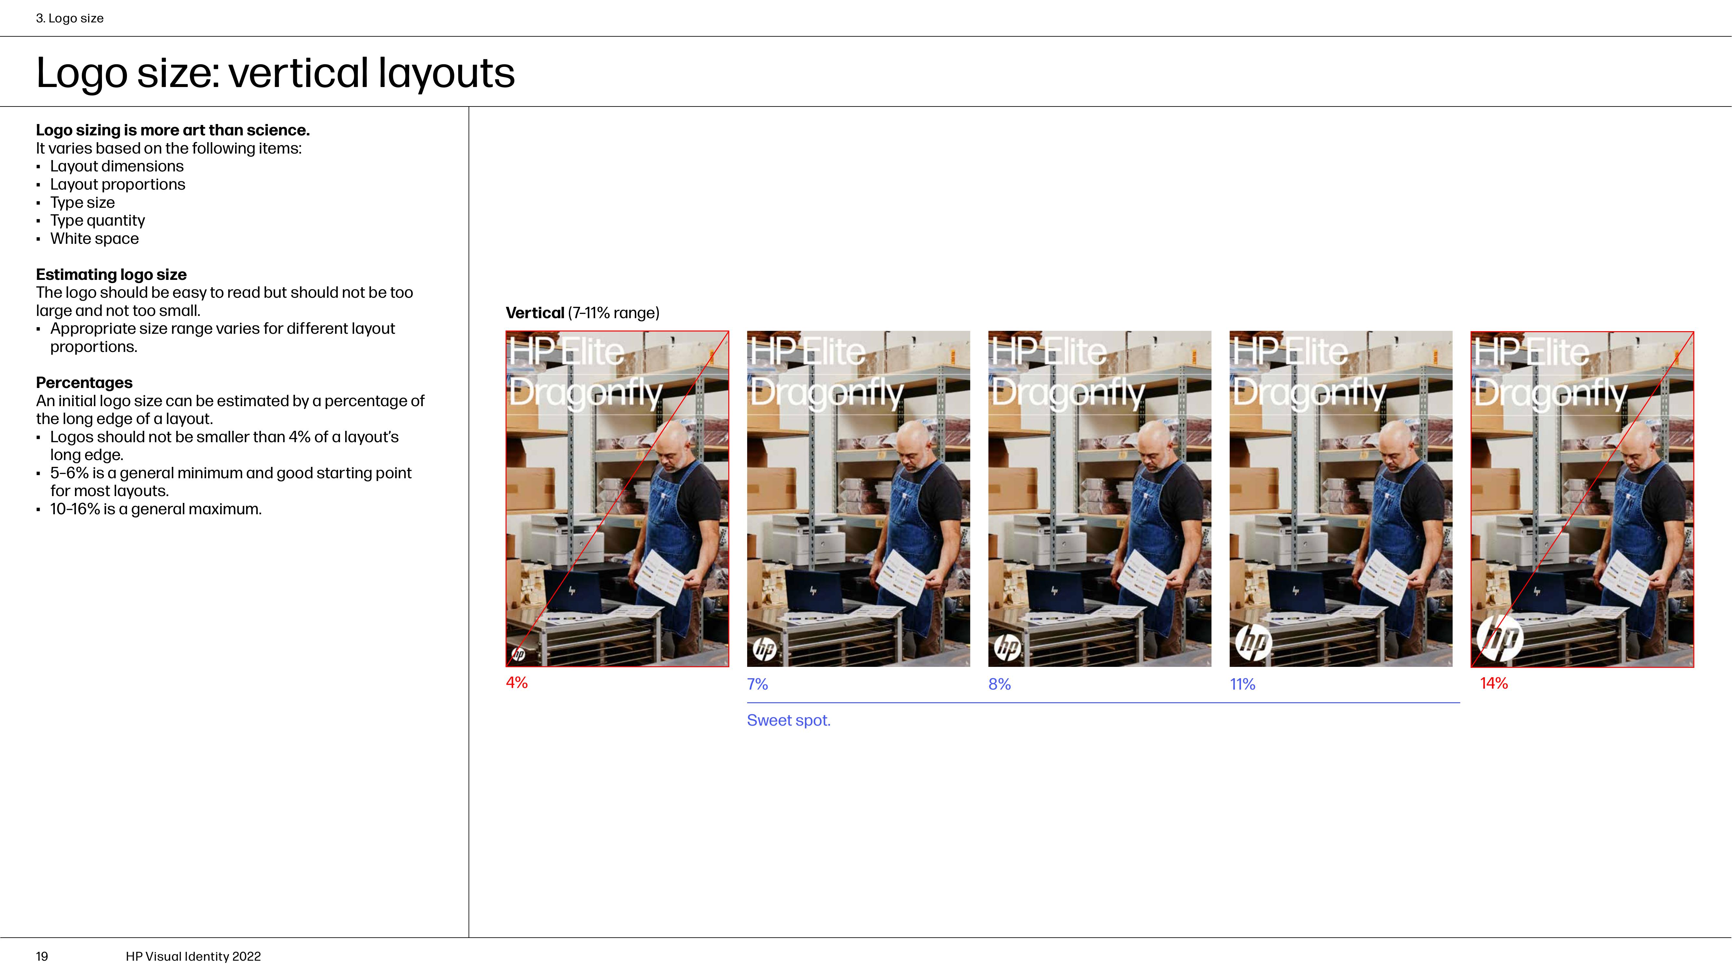Click 'HP Visual Identity 2022' footer text

pyautogui.click(x=193, y=956)
